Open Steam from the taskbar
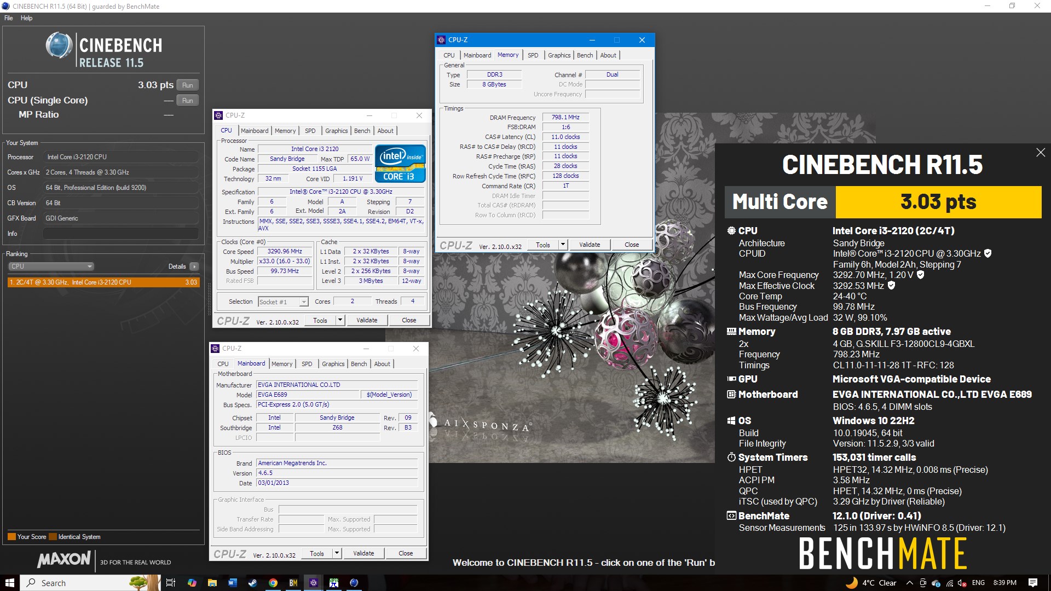The image size is (1051, 591). pyautogui.click(x=252, y=583)
